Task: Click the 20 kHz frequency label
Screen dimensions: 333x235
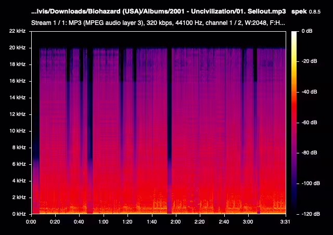Action: [17, 48]
